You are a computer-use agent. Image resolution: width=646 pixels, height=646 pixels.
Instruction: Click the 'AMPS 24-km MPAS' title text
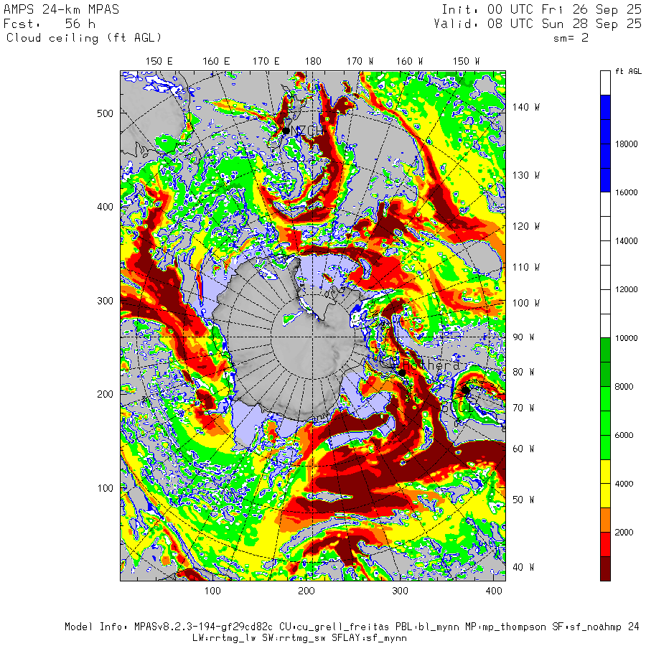click(x=61, y=9)
